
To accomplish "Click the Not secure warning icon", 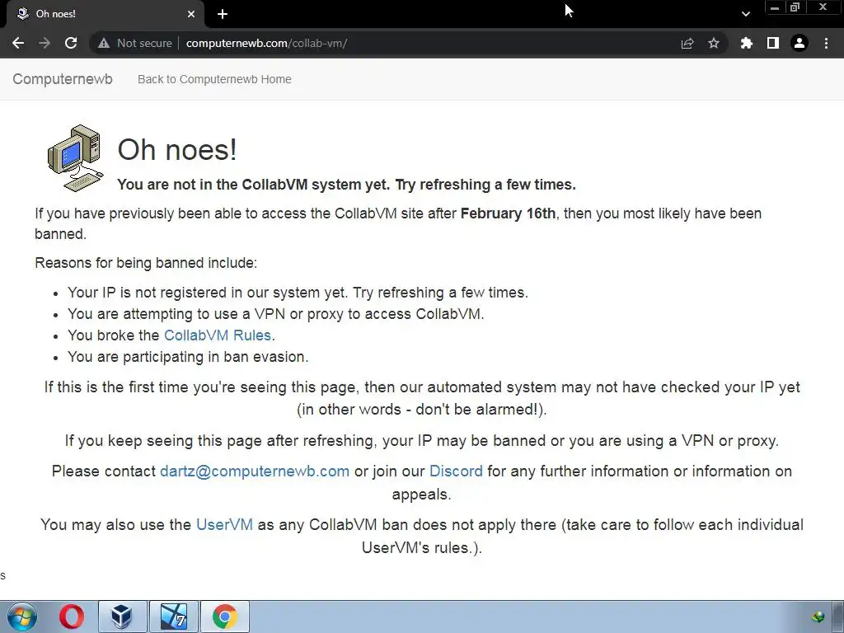I will 104,43.
